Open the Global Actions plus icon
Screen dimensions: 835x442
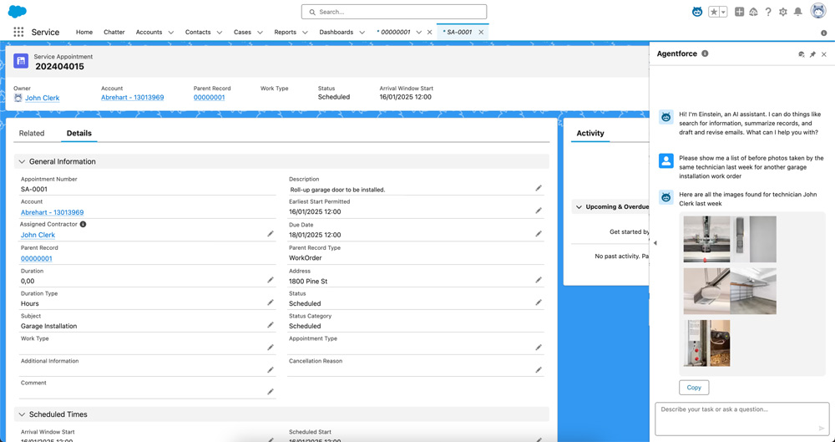click(739, 12)
